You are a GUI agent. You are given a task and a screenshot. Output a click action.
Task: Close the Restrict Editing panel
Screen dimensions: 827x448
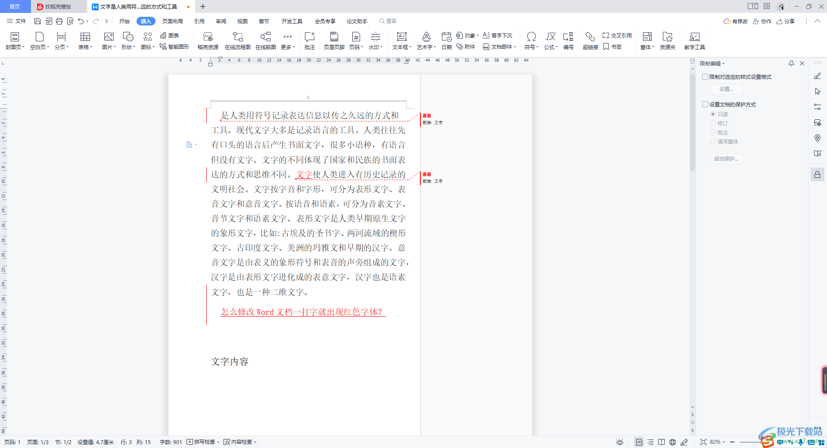(x=802, y=63)
